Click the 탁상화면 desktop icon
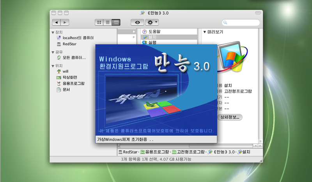 click(x=59, y=78)
